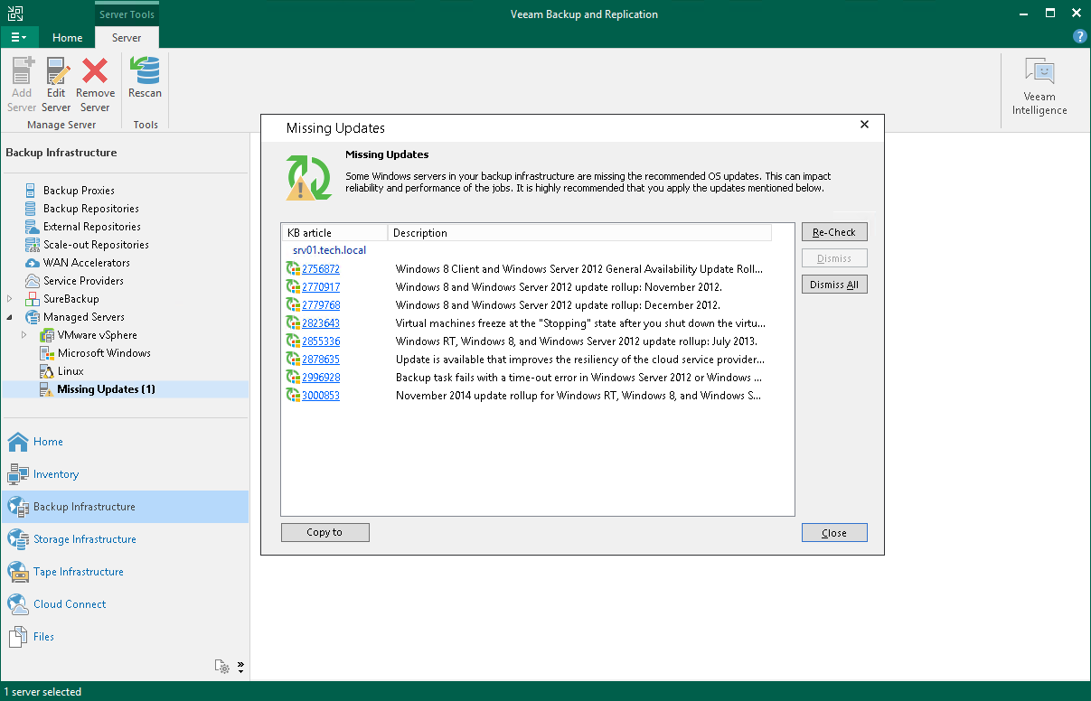Image resolution: width=1091 pixels, height=701 pixels.
Task: Open KB article 2779768 link
Action: pos(321,305)
